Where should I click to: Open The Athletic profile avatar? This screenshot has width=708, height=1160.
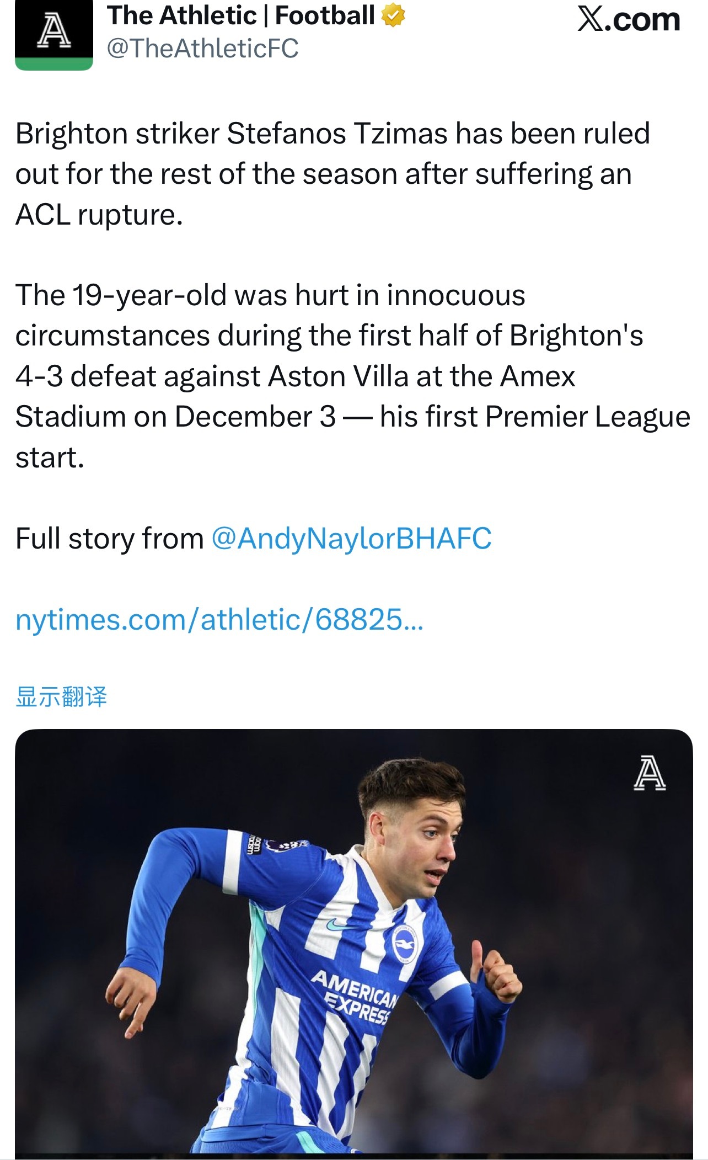pyautogui.click(x=53, y=31)
